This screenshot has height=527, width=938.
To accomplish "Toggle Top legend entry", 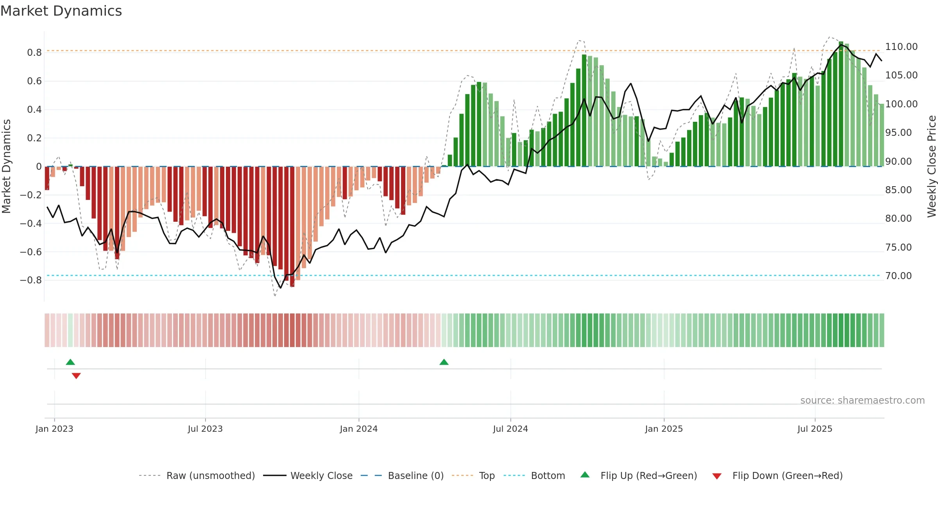I will (x=473, y=475).
